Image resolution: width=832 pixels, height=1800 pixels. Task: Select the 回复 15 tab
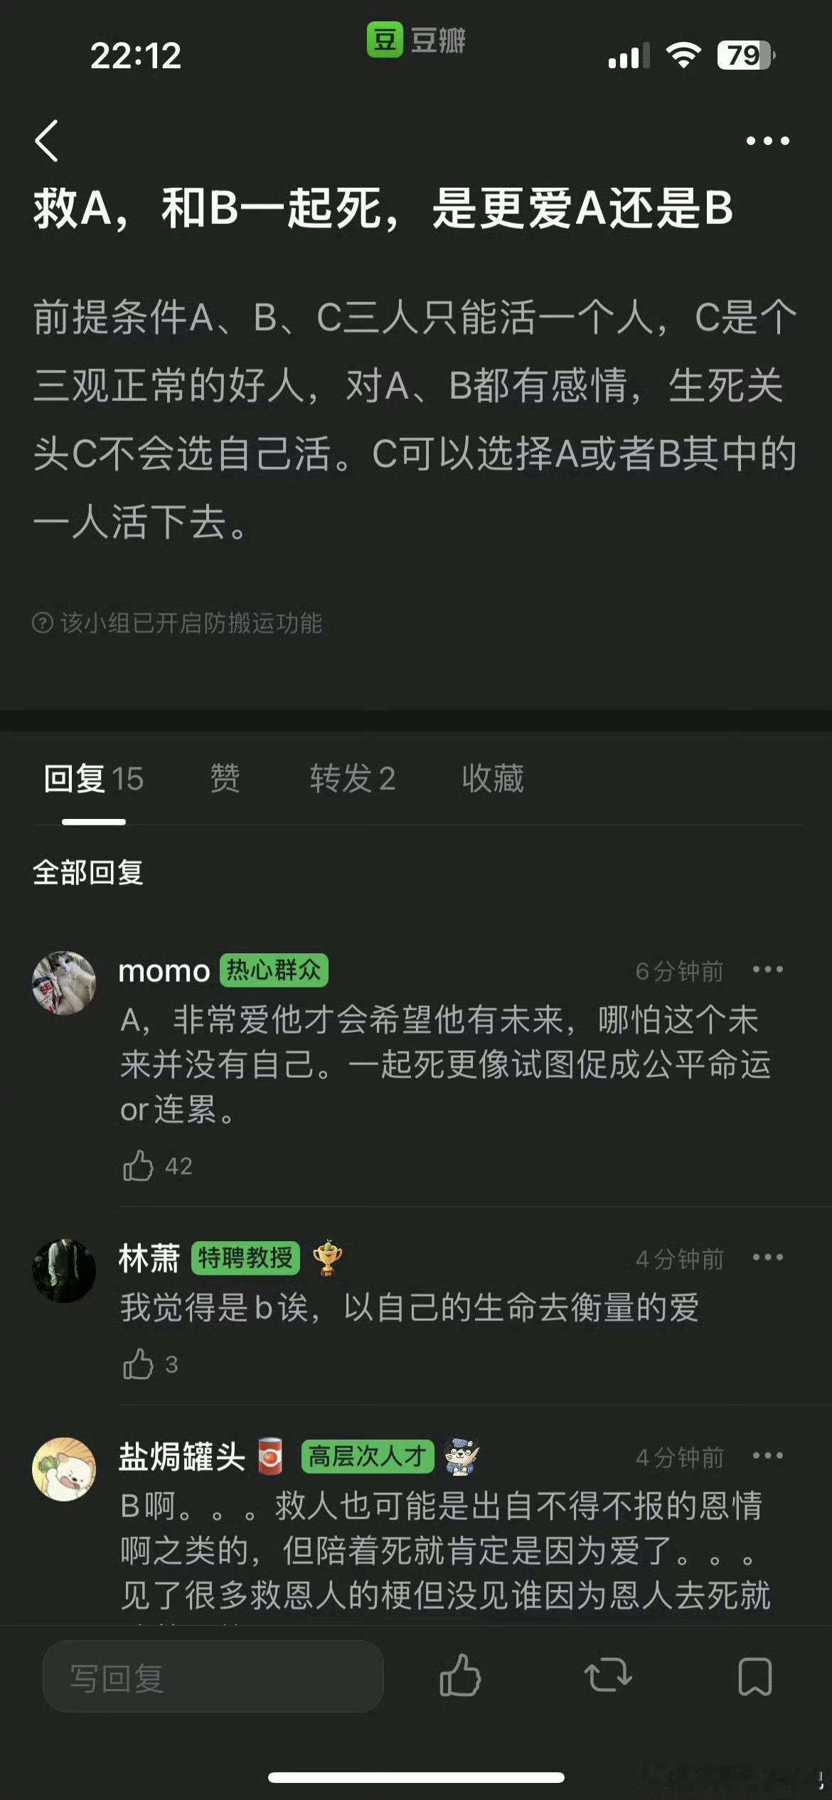click(x=94, y=778)
